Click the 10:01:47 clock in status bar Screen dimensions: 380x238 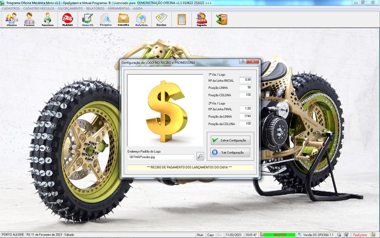pyautogui.click(x=251, y=235)
